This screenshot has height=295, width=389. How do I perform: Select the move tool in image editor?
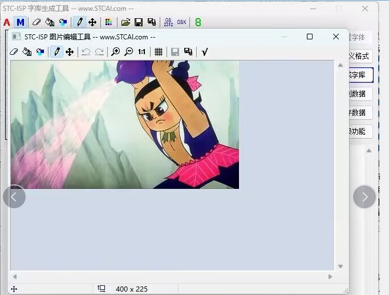(70, 52)
